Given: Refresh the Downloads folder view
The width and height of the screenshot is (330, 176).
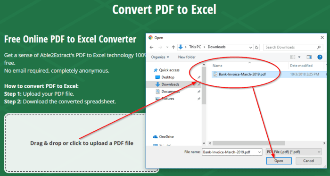Looking at the screenshot, I should tap(256, 47).
